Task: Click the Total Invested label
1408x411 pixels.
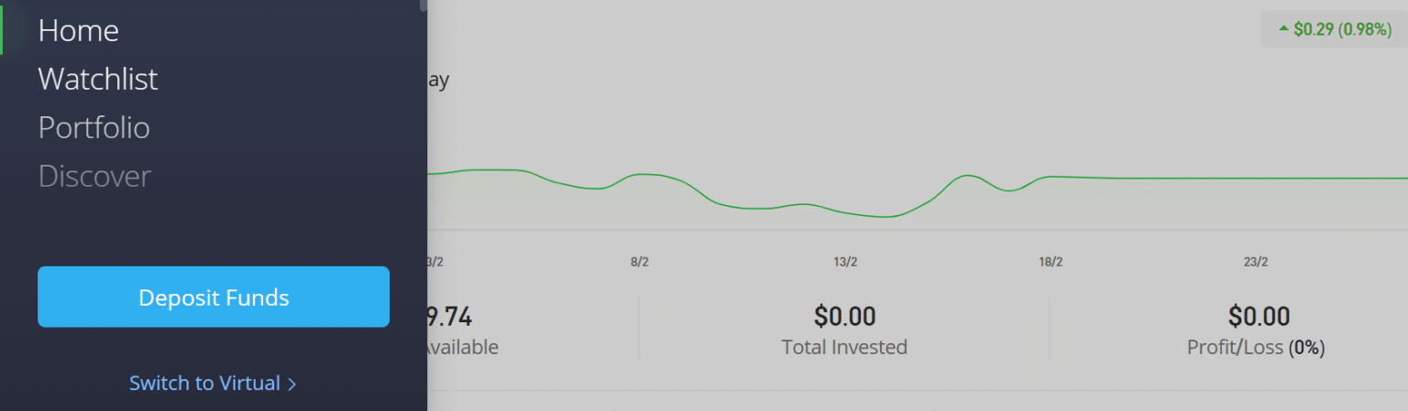Action: (x=844, y=348)
